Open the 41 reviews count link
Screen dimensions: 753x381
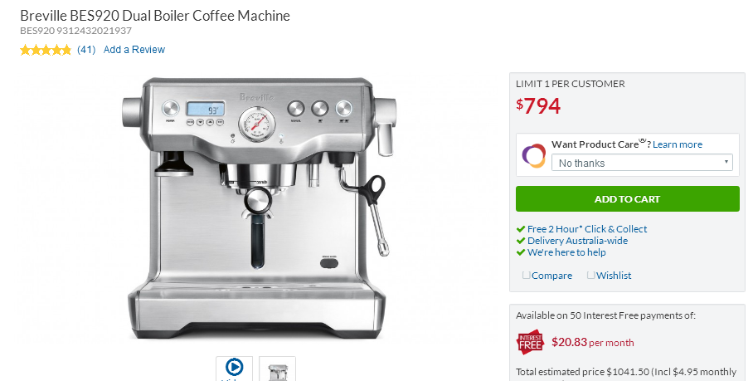point(86,50)
